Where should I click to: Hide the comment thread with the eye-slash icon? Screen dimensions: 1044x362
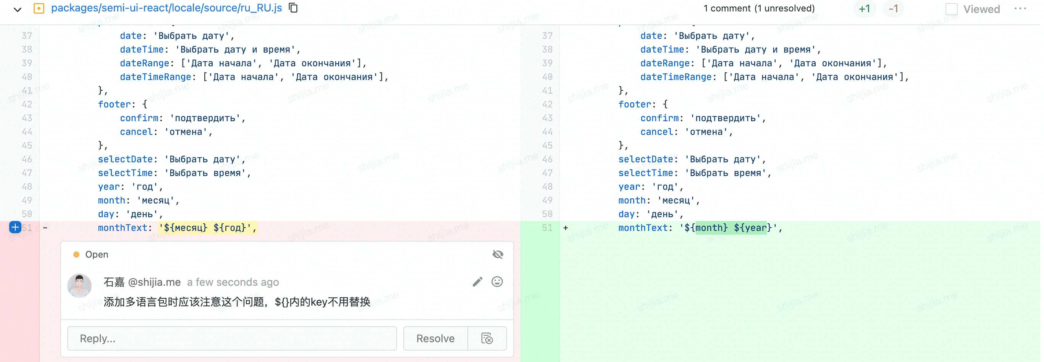pos(498,254)
